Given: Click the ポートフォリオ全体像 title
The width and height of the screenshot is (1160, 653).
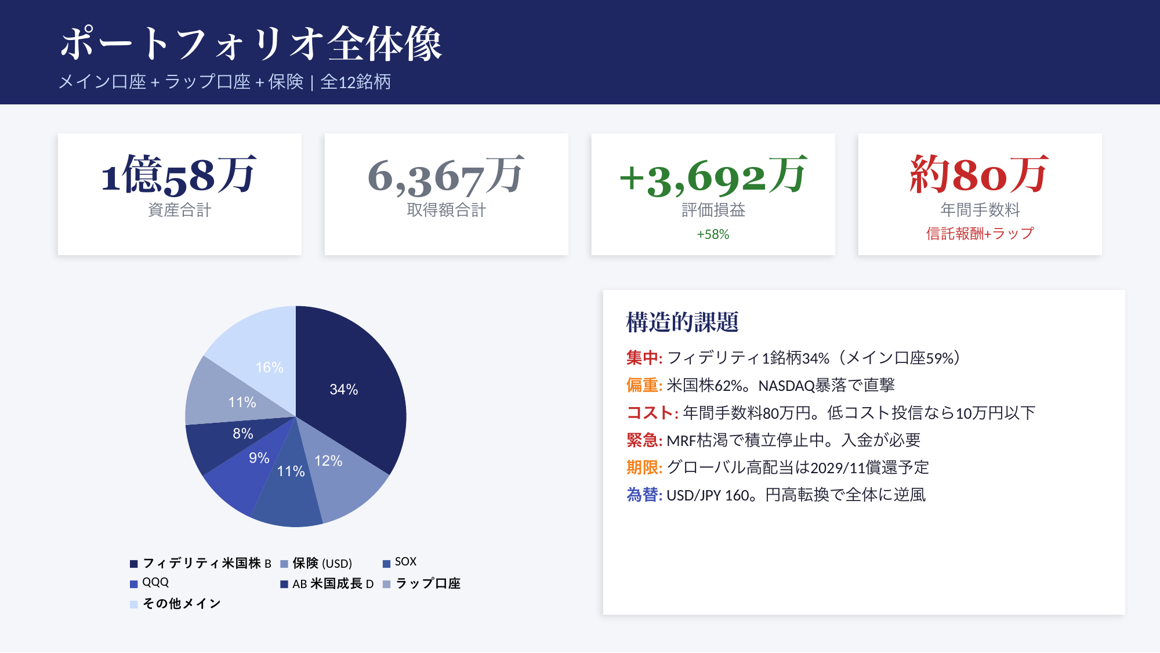Looking at the screenshot, I should tap(251, 44).
